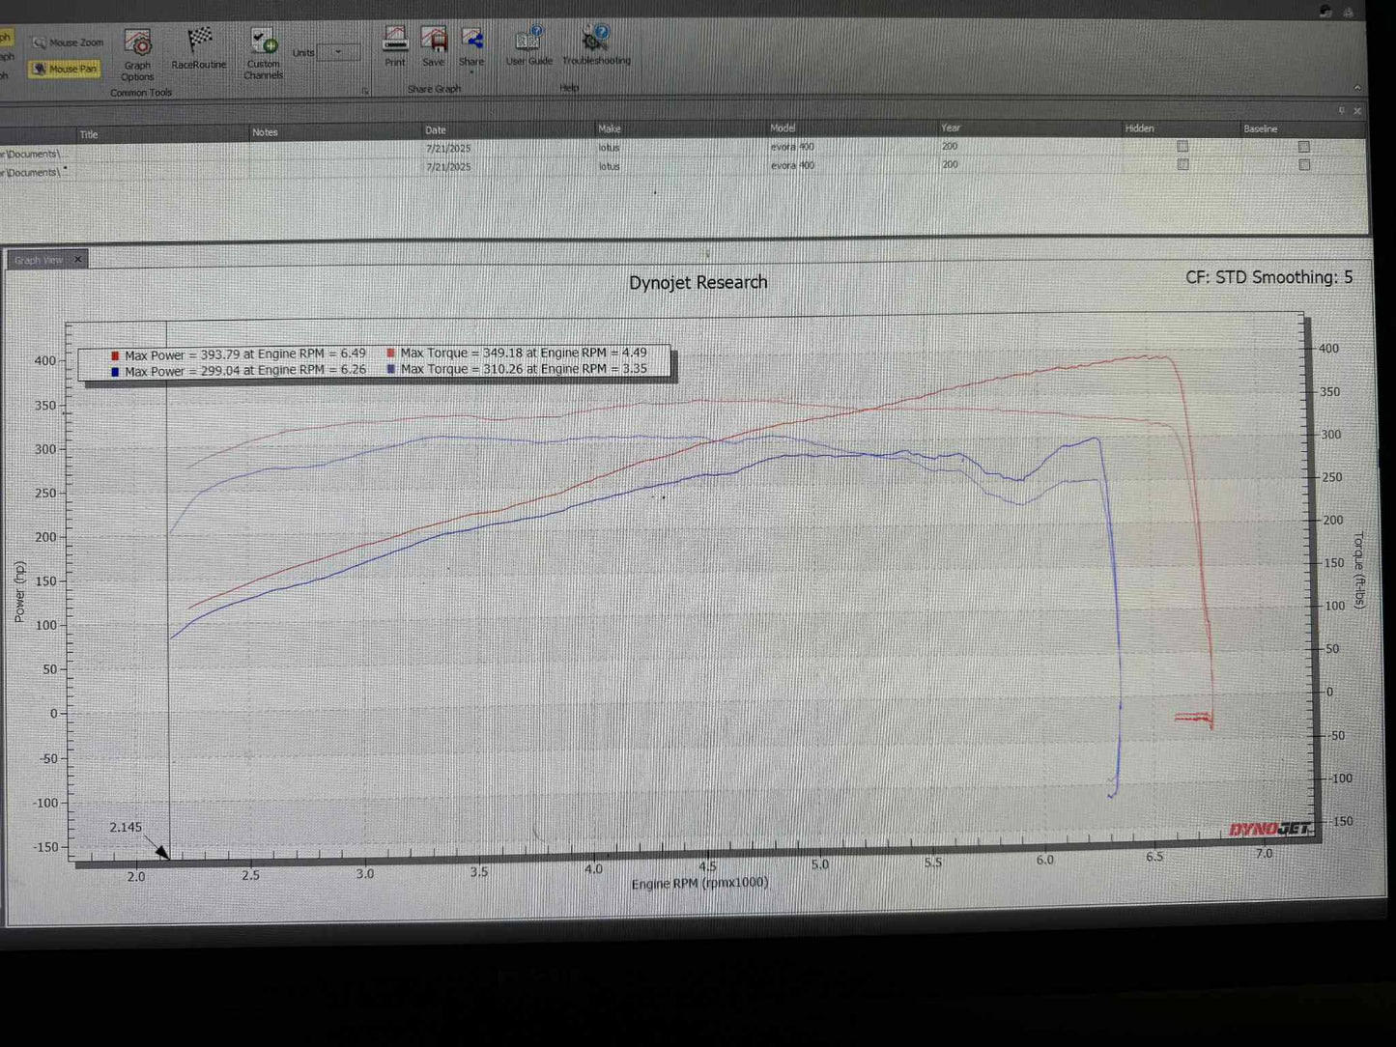Select the RaceRoutine tool
1396x1047 pixels.
coord(199,48)
